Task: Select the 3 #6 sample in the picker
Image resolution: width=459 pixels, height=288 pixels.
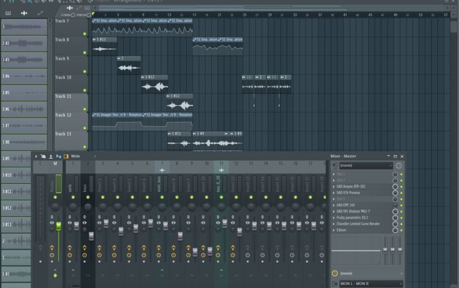Action: [x=24, y=110]
